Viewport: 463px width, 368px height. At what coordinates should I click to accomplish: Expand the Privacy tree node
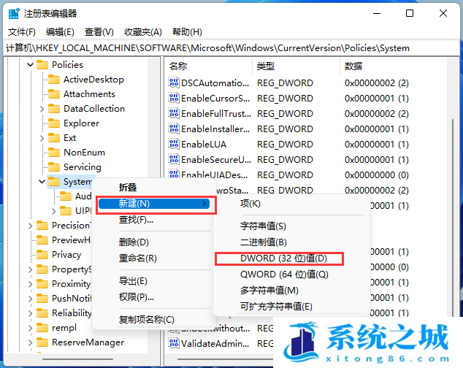tap(31, 255)
